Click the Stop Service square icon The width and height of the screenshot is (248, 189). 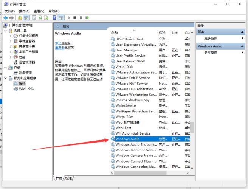pos(75,18)
